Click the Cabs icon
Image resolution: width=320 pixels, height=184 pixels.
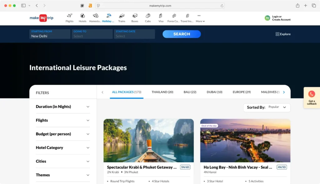(148, 17)
